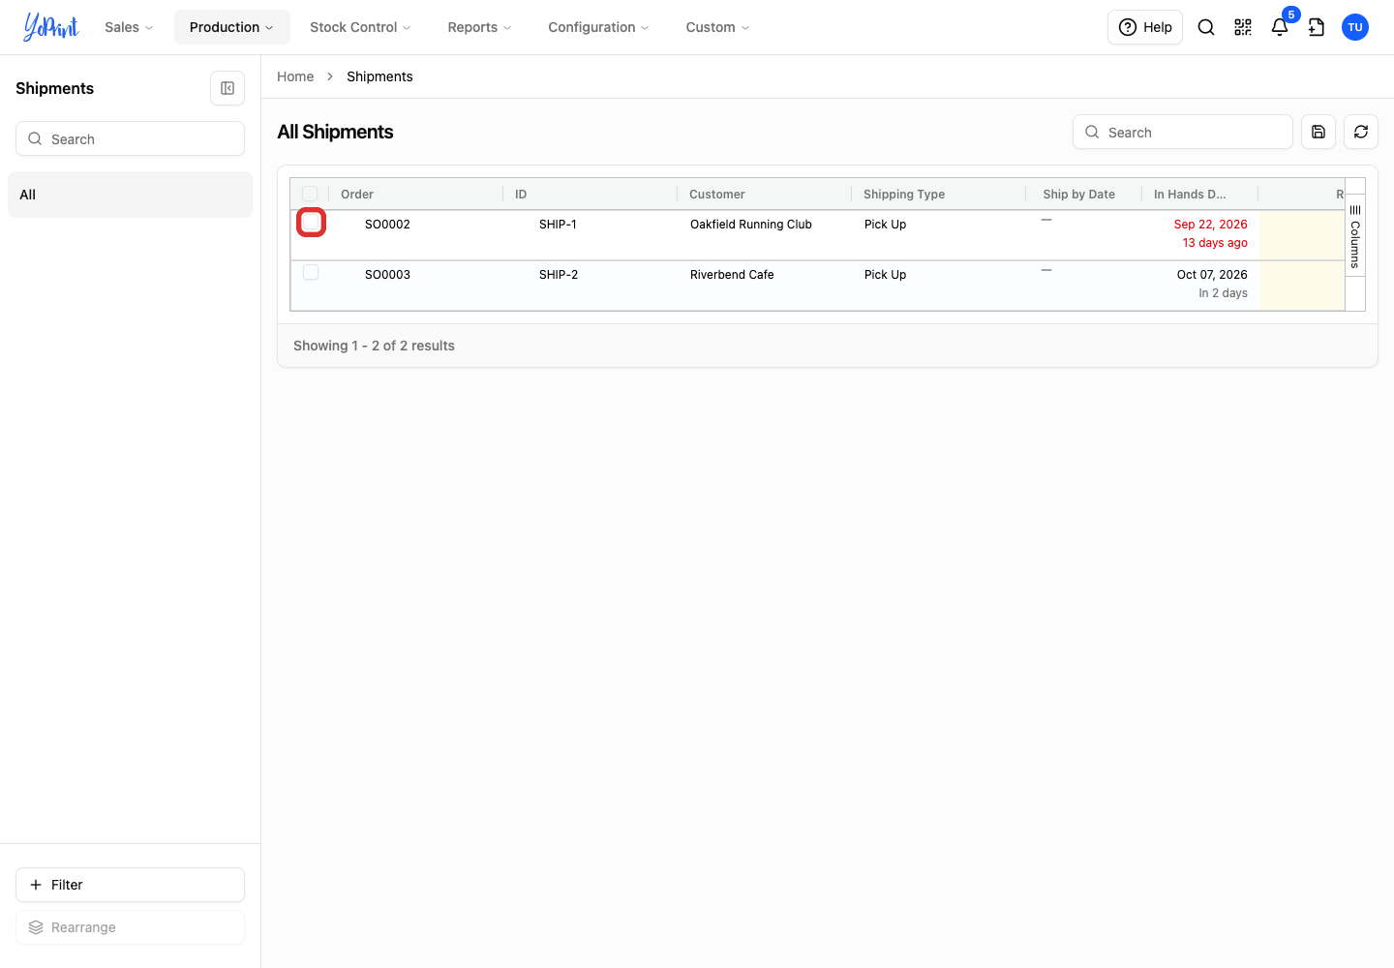Sort by the In Hands Date header
Viewport: 1394px width, 968px height.
pos(1190,194)
